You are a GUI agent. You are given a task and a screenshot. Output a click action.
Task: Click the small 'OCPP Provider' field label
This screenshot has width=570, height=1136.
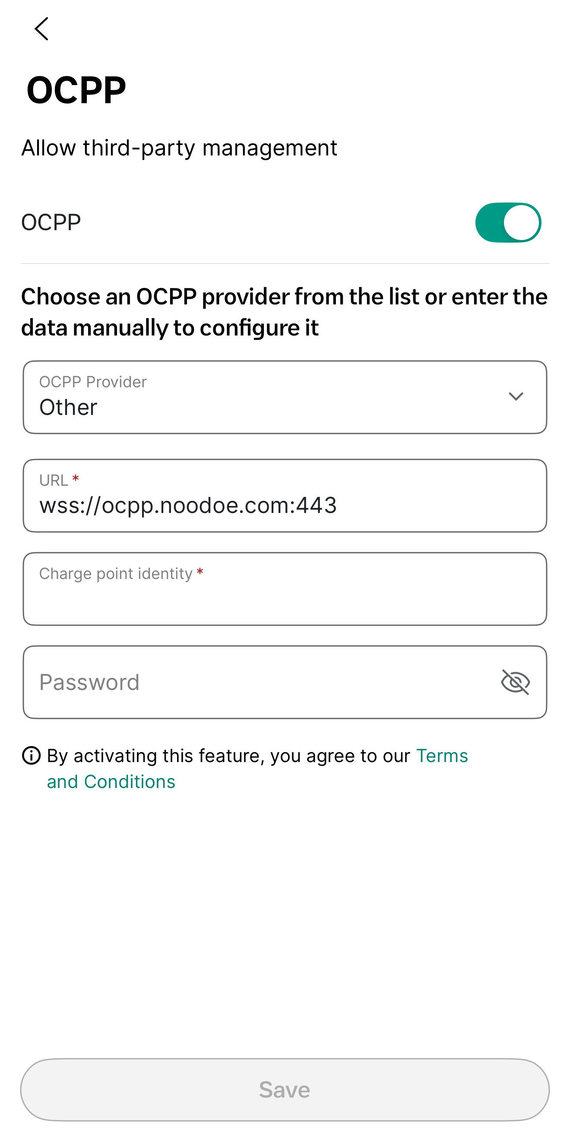(93, 382)
